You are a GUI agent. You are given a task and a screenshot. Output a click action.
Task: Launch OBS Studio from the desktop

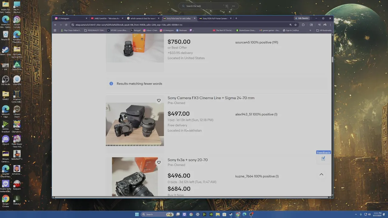(5, 81)
